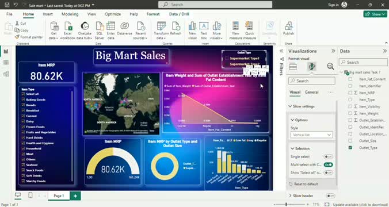Open the Analytics magnifier icon
This screenshot has height=207, width=389.
point(330,67)
